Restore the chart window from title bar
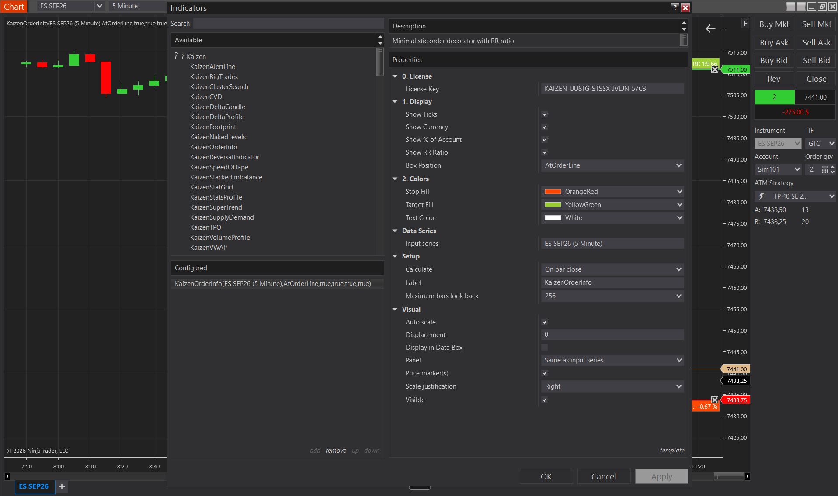 coord(822,7)
